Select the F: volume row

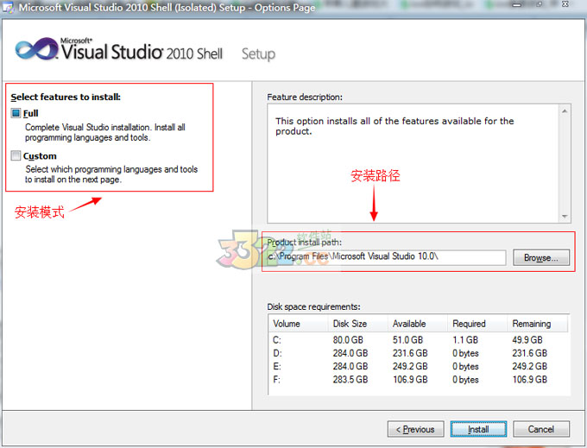[419, 379]
